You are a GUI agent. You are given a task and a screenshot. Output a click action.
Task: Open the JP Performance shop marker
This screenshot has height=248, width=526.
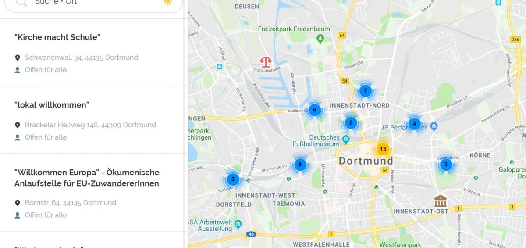point(434,127)
